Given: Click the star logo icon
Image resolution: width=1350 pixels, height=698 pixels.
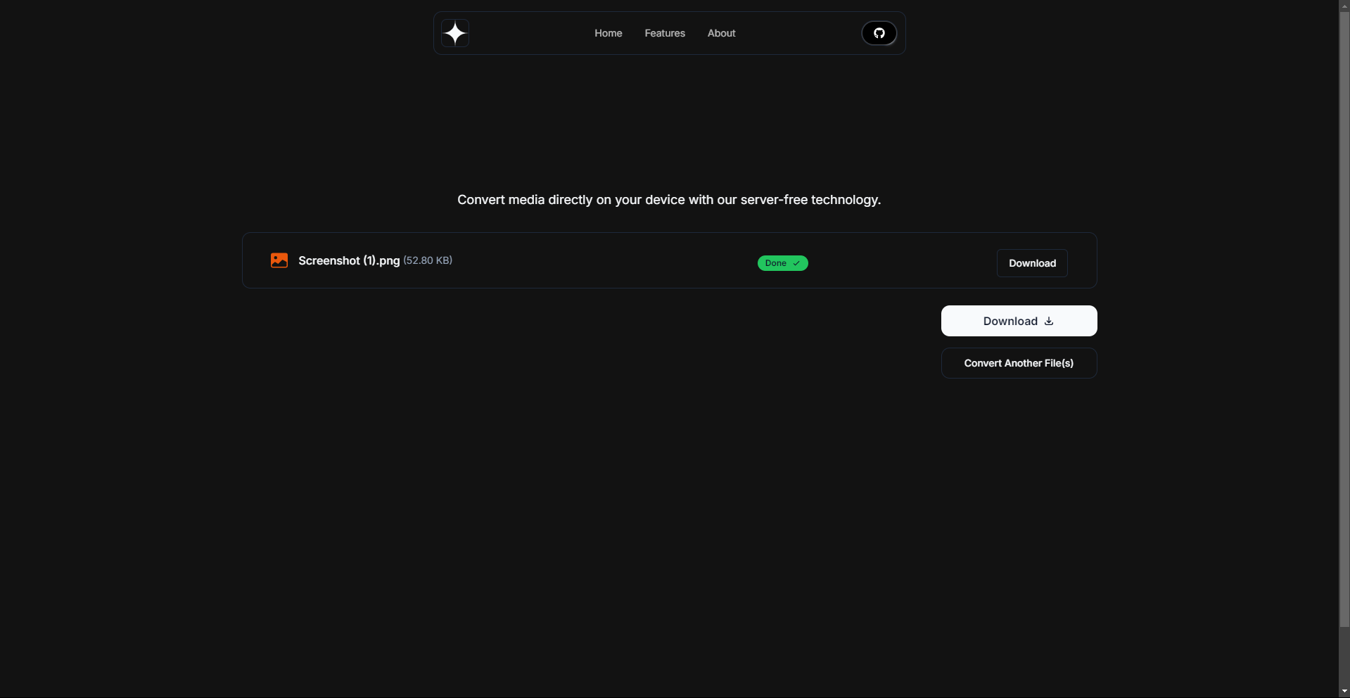Looking at the screenshot, I should (x=455, y=33).
